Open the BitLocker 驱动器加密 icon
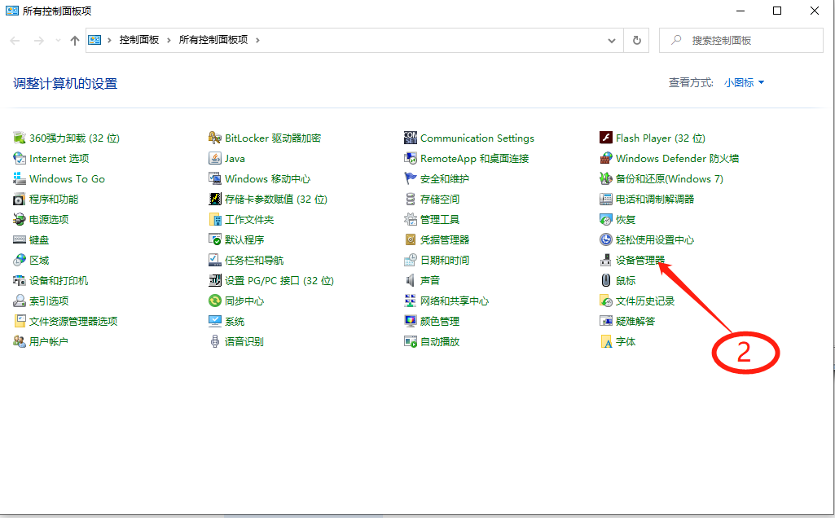 point(215,138)
